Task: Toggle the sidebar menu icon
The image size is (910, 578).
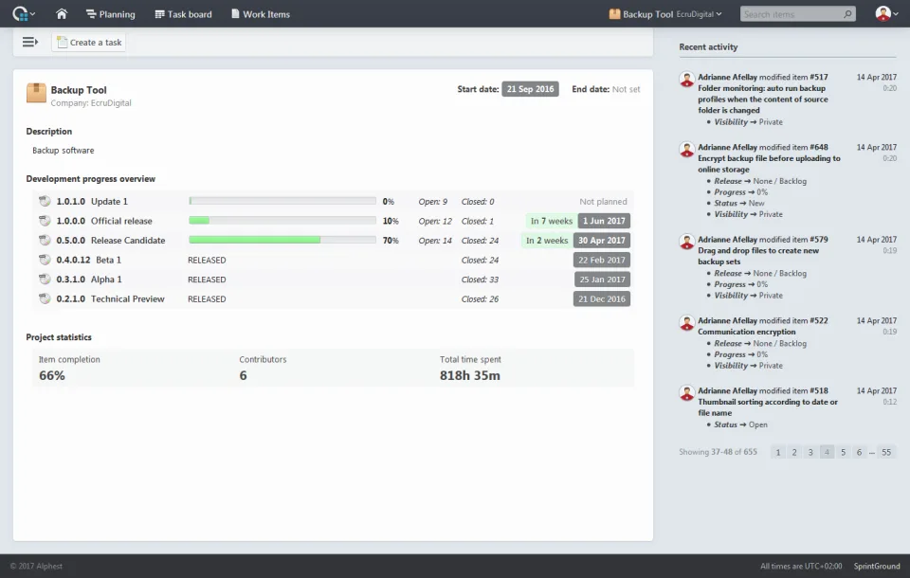Action: point(30,42)
